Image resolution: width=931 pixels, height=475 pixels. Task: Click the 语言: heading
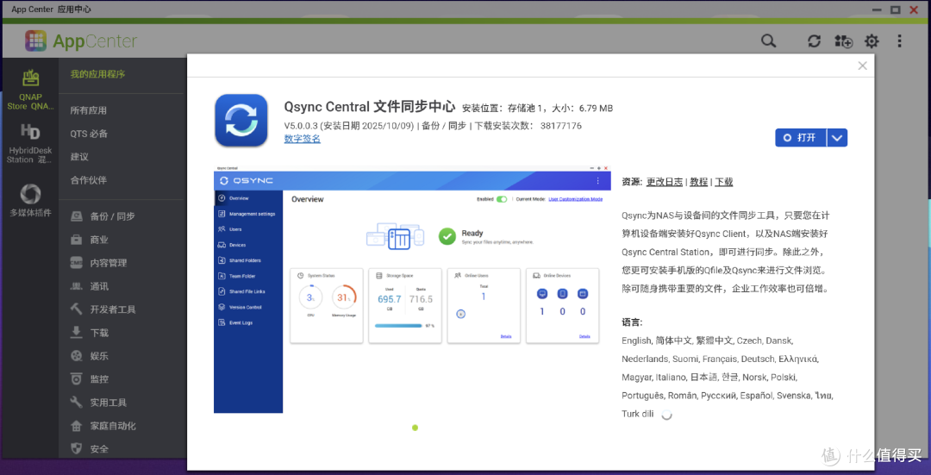633,322
